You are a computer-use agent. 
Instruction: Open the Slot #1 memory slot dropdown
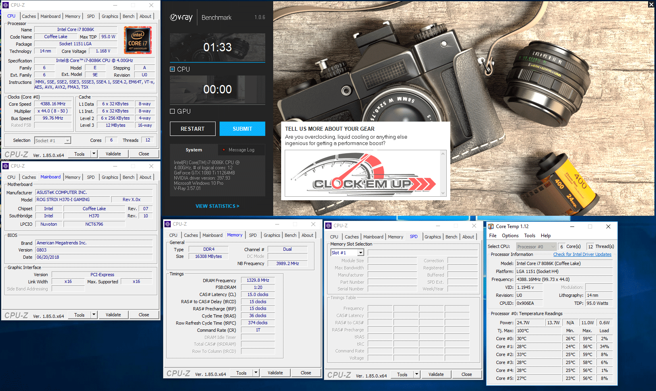[361, 253]
